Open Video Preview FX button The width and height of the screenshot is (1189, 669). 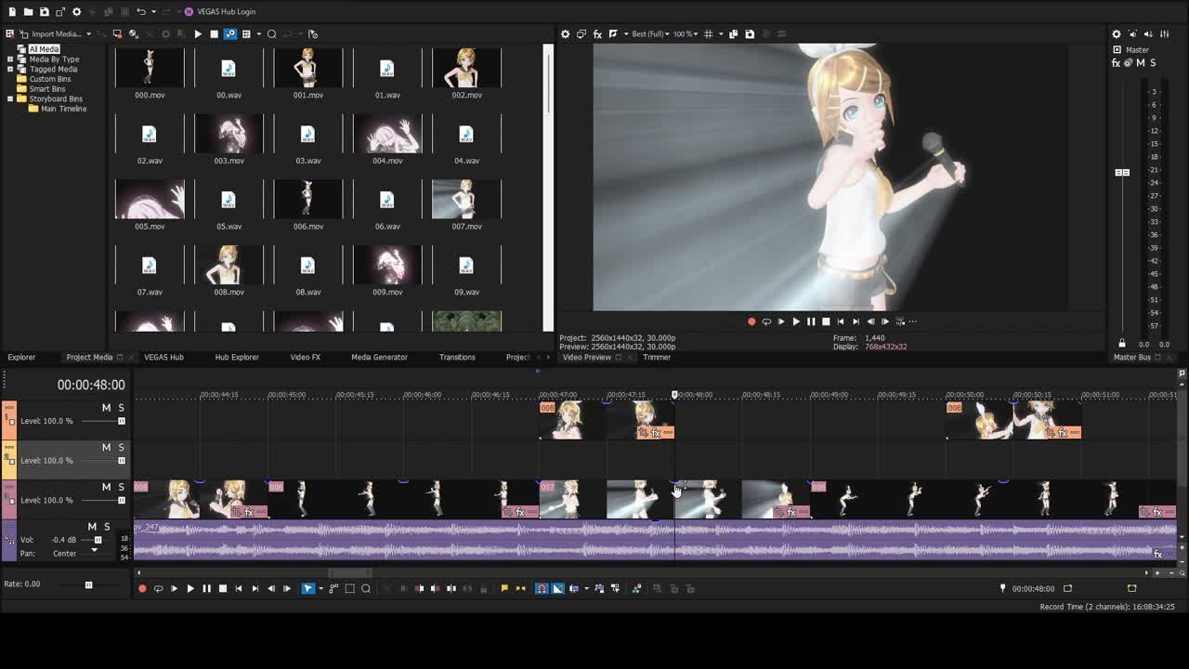coord(597,34)
